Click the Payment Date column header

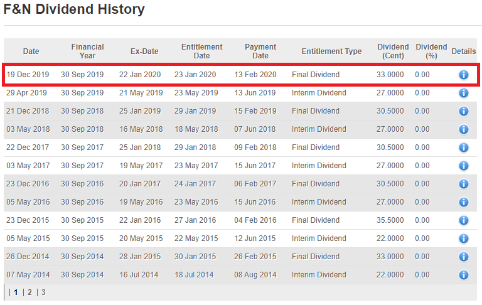pyautogui.click(x=260, y=51)
